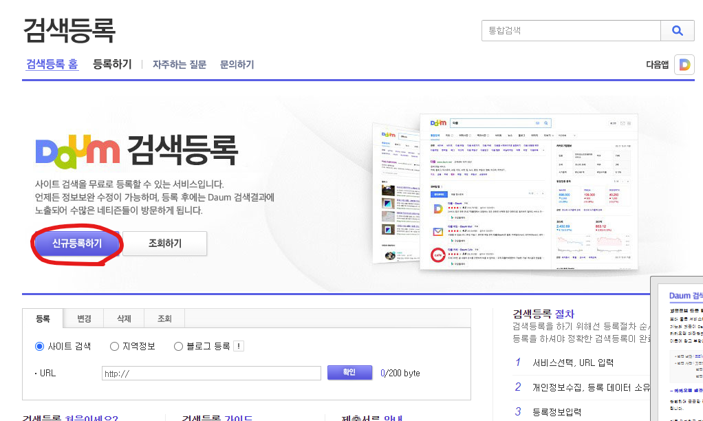Click the 확인 button next to URL
The height and width of the screenshot is (421, 703).
point(349,372)
